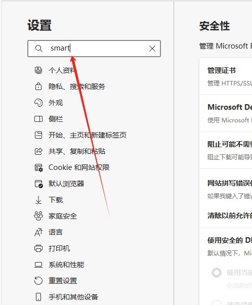Click the 阻止可能不需要 apps setting row
This screenshot has width=252, height=305.
tap(226, 150)
